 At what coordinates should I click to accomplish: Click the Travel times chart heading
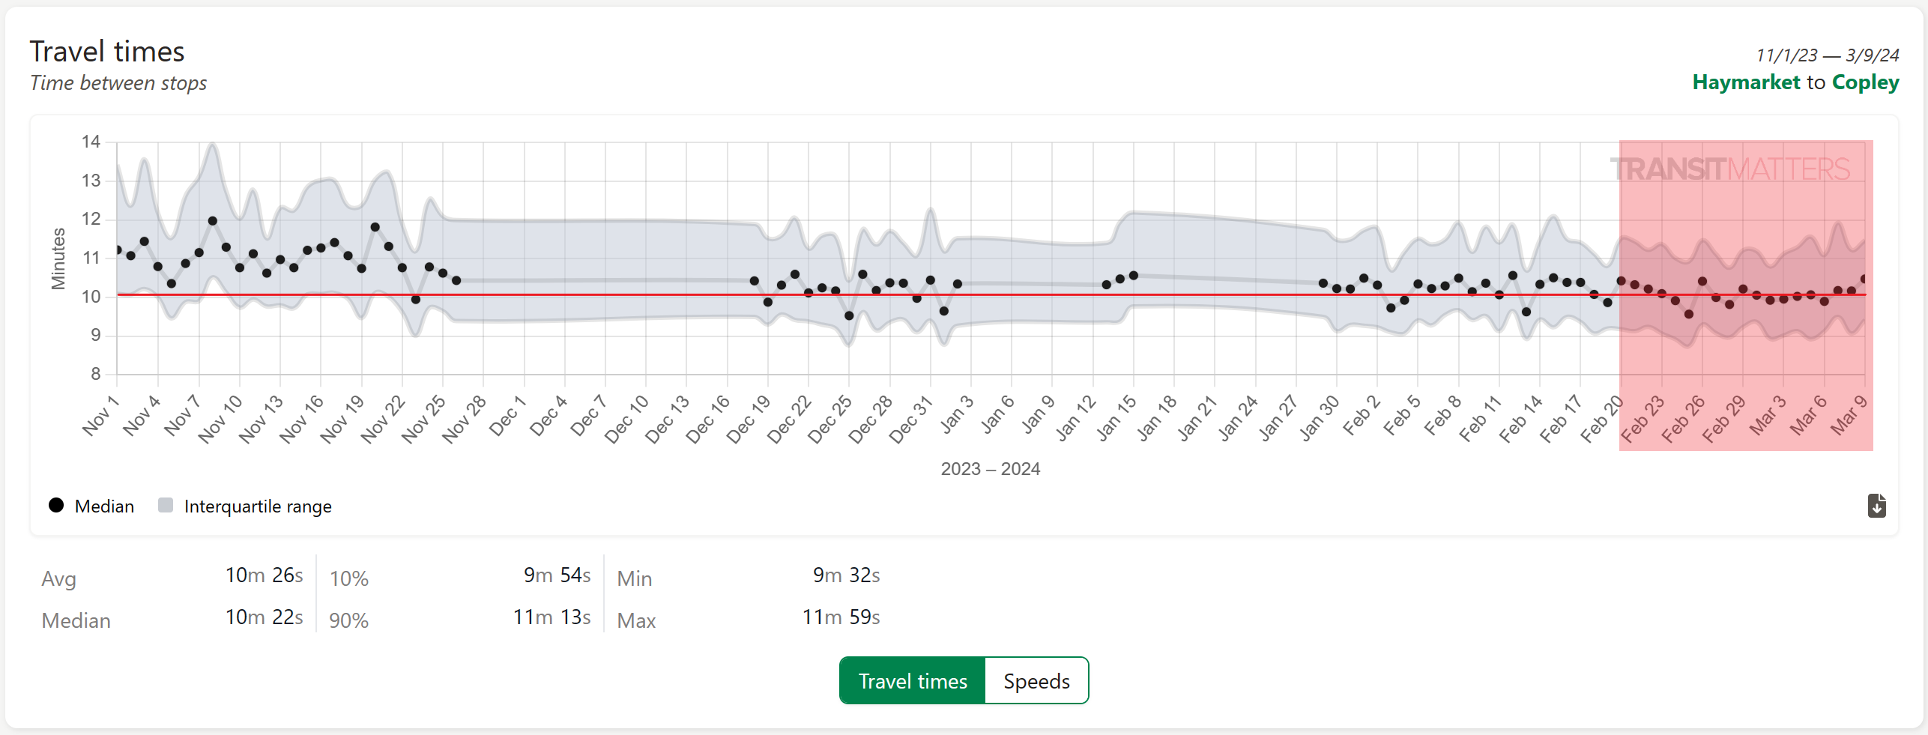tap(107, 52)
